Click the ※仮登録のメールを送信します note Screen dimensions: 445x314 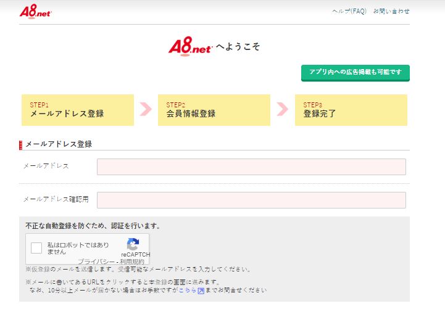138,269
